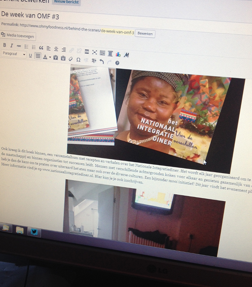Enter distraction-free fullscreen writing mode
Viewport: 252px width, 287px height.
click(x=94, y=52)
